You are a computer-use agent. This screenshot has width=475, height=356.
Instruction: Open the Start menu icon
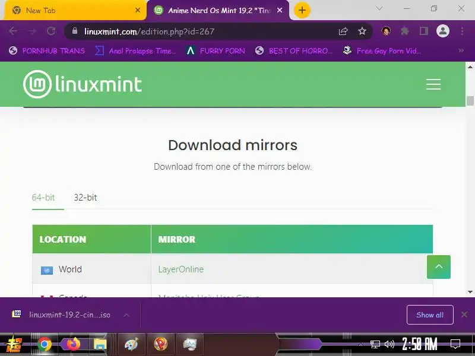pos(14,344)
